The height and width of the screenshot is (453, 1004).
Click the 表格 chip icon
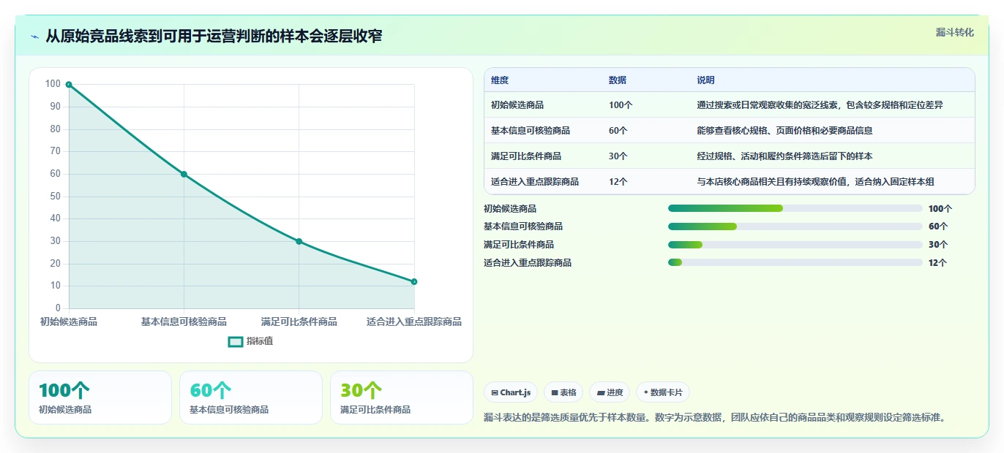(x=555, y=392)
